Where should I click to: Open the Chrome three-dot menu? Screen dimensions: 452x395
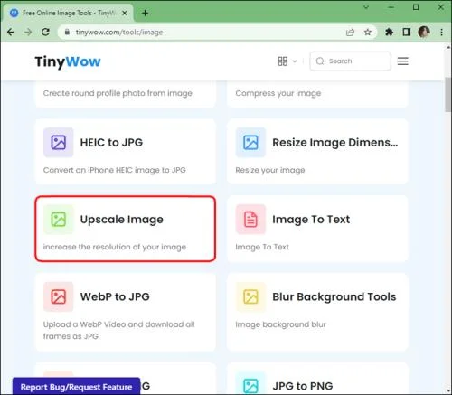pos(441,32)
